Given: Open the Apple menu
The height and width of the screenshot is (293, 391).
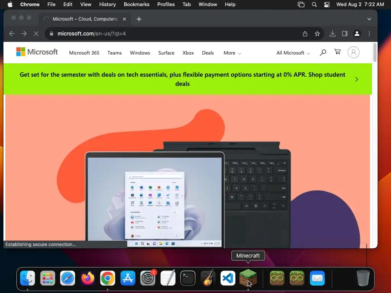Looking at the screenshot, I should (10, 4).
